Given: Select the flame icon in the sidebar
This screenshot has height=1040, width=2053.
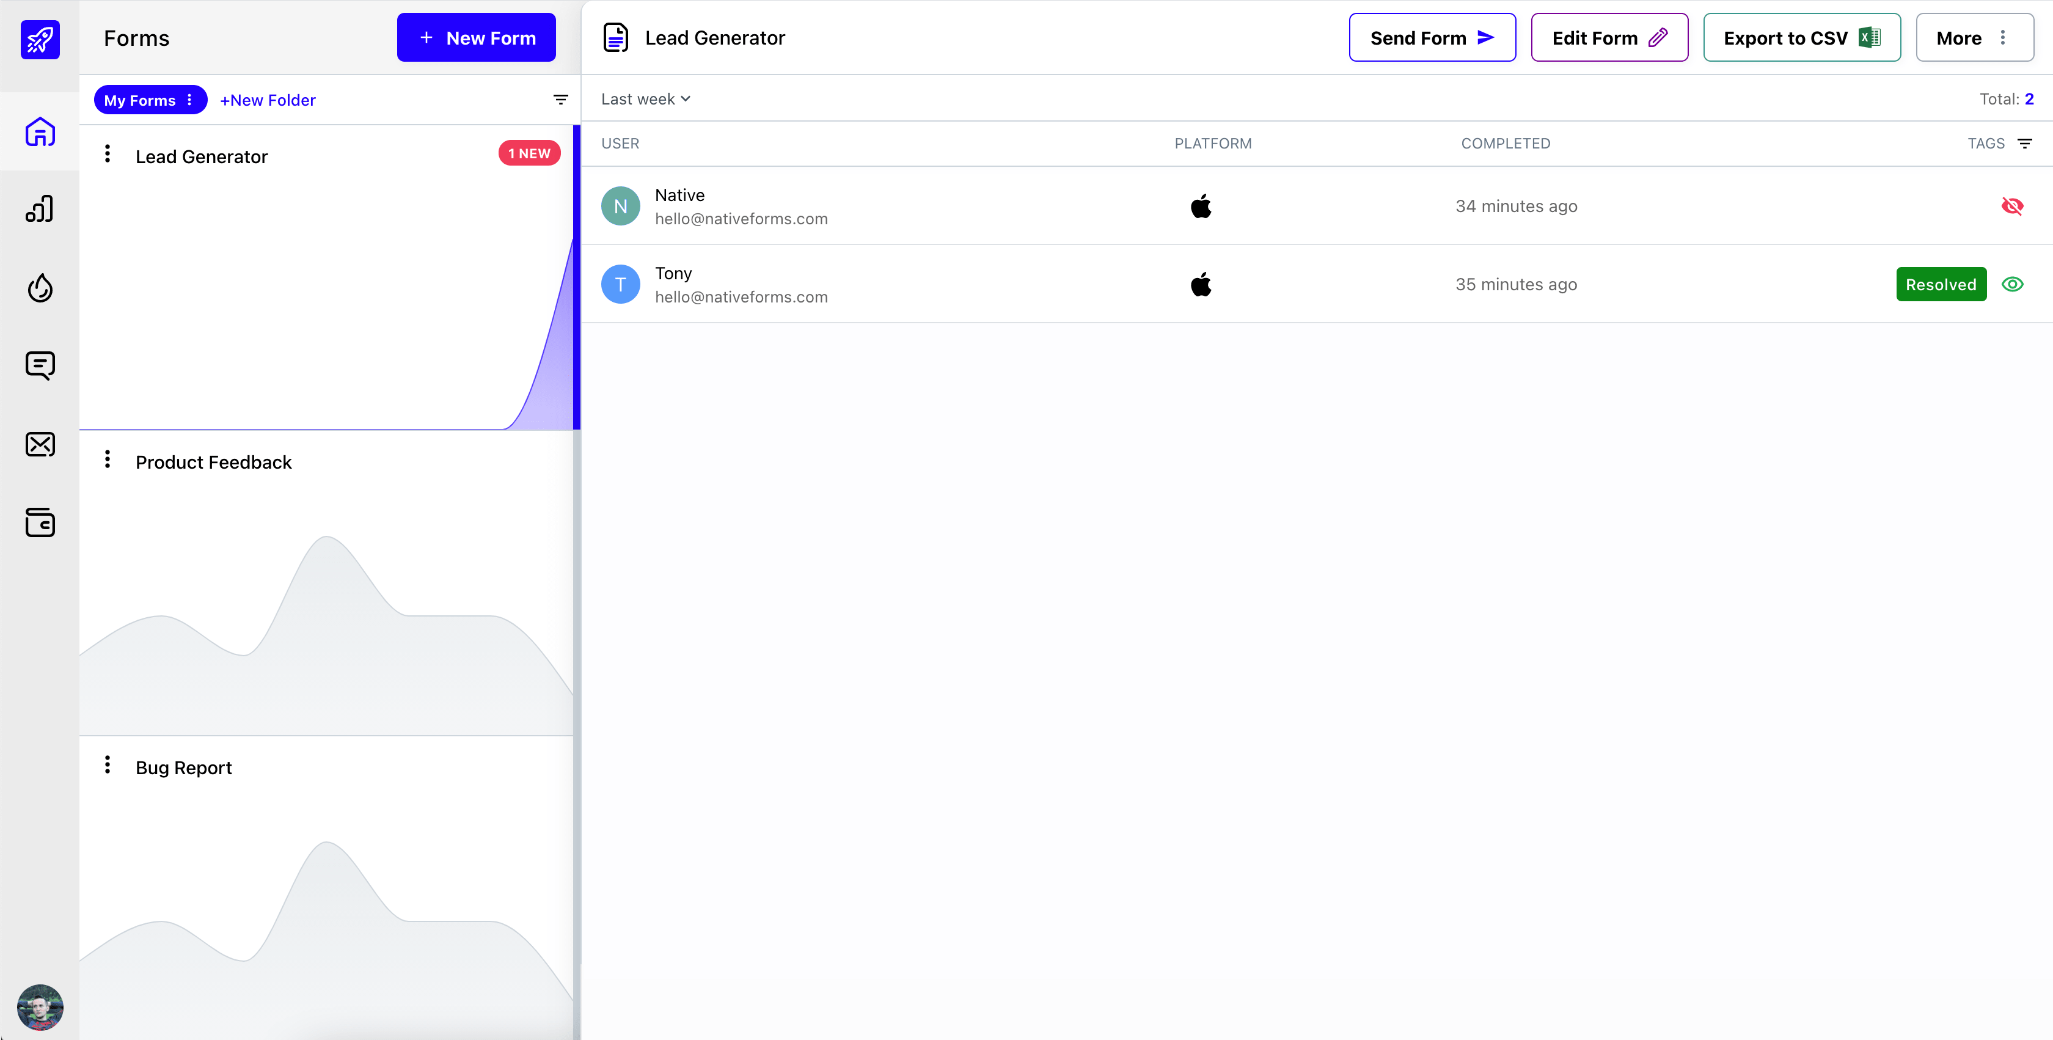Looking at the screenshot, I should tap(40, 288).
